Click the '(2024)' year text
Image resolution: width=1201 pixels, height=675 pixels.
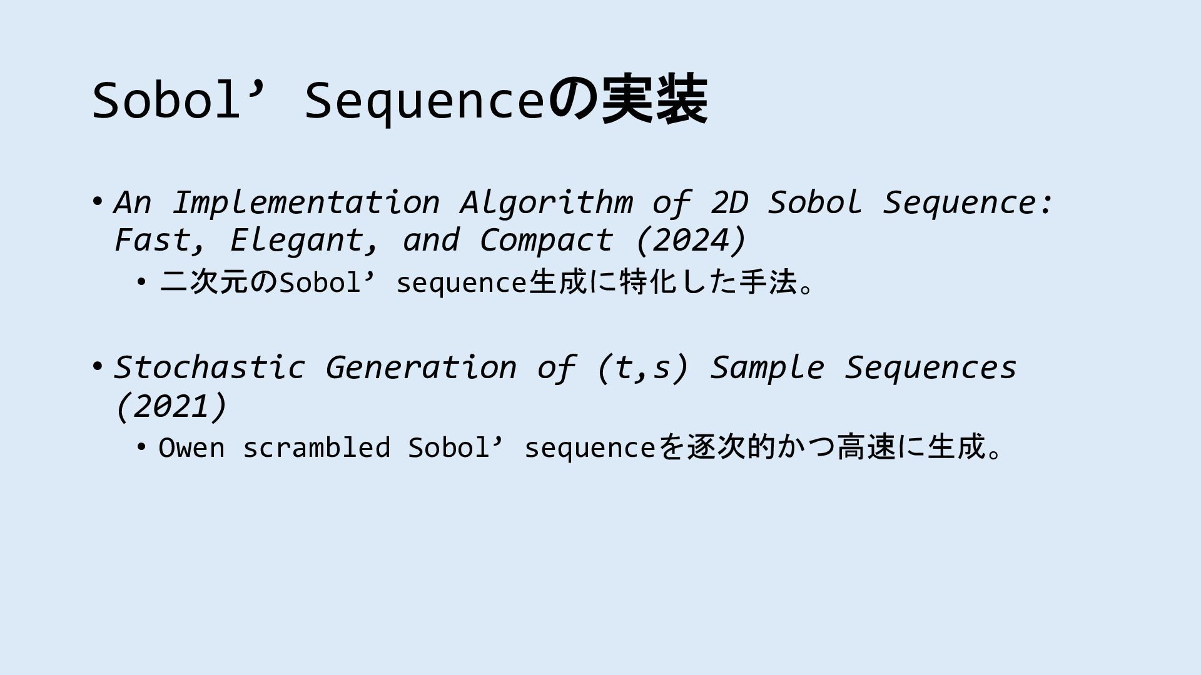[x=691, y=240]
